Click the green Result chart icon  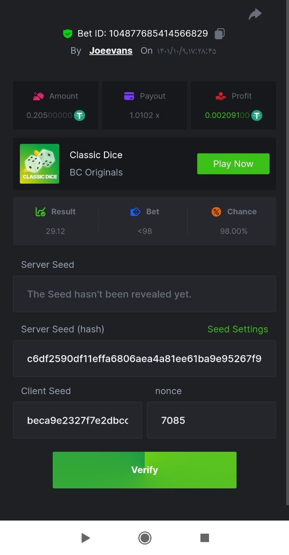click(x=41, y=212)
